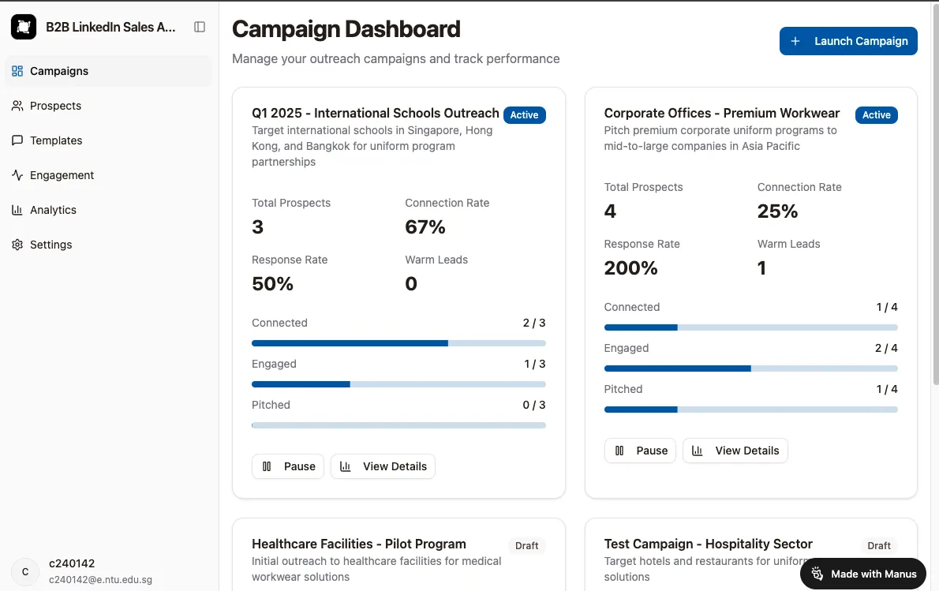Click the Analytics bar chart icon
The width and height of the screenshot is (939, 591).
[17, 210]
